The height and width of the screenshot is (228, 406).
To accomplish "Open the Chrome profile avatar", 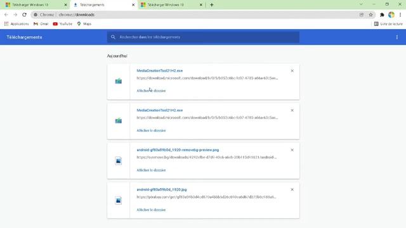I will click(391, 15).
